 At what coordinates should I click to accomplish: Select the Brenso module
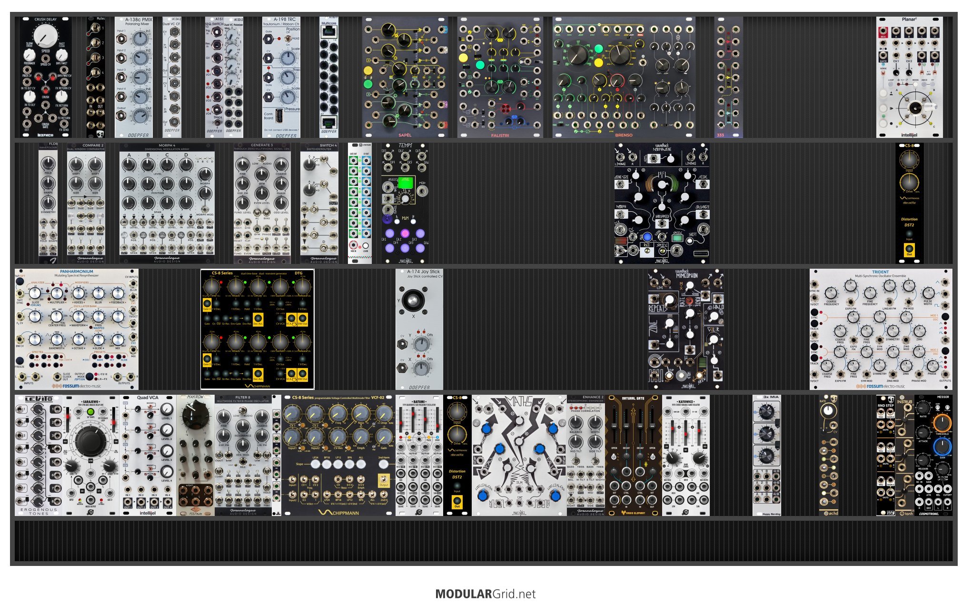tap(624, 78)
